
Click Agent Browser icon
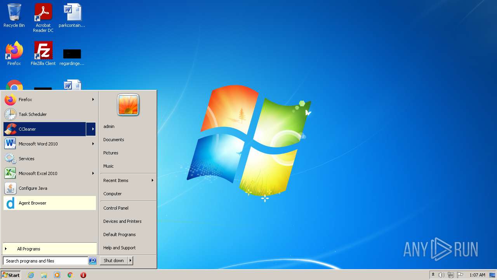(x=10, y=203)
